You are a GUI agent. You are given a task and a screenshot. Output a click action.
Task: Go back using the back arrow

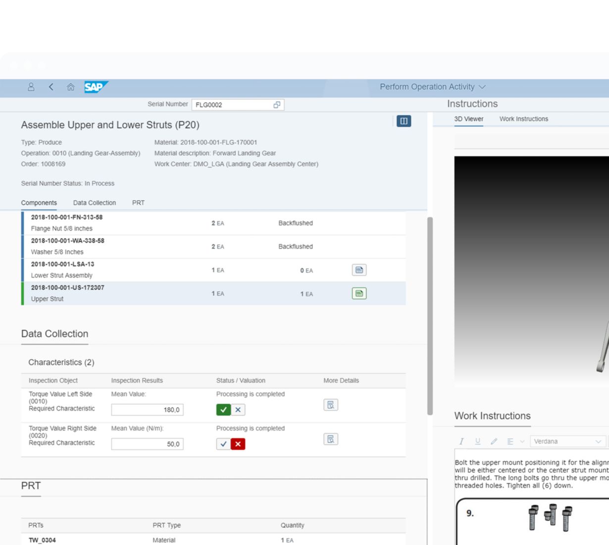click(x=51, y=87)
